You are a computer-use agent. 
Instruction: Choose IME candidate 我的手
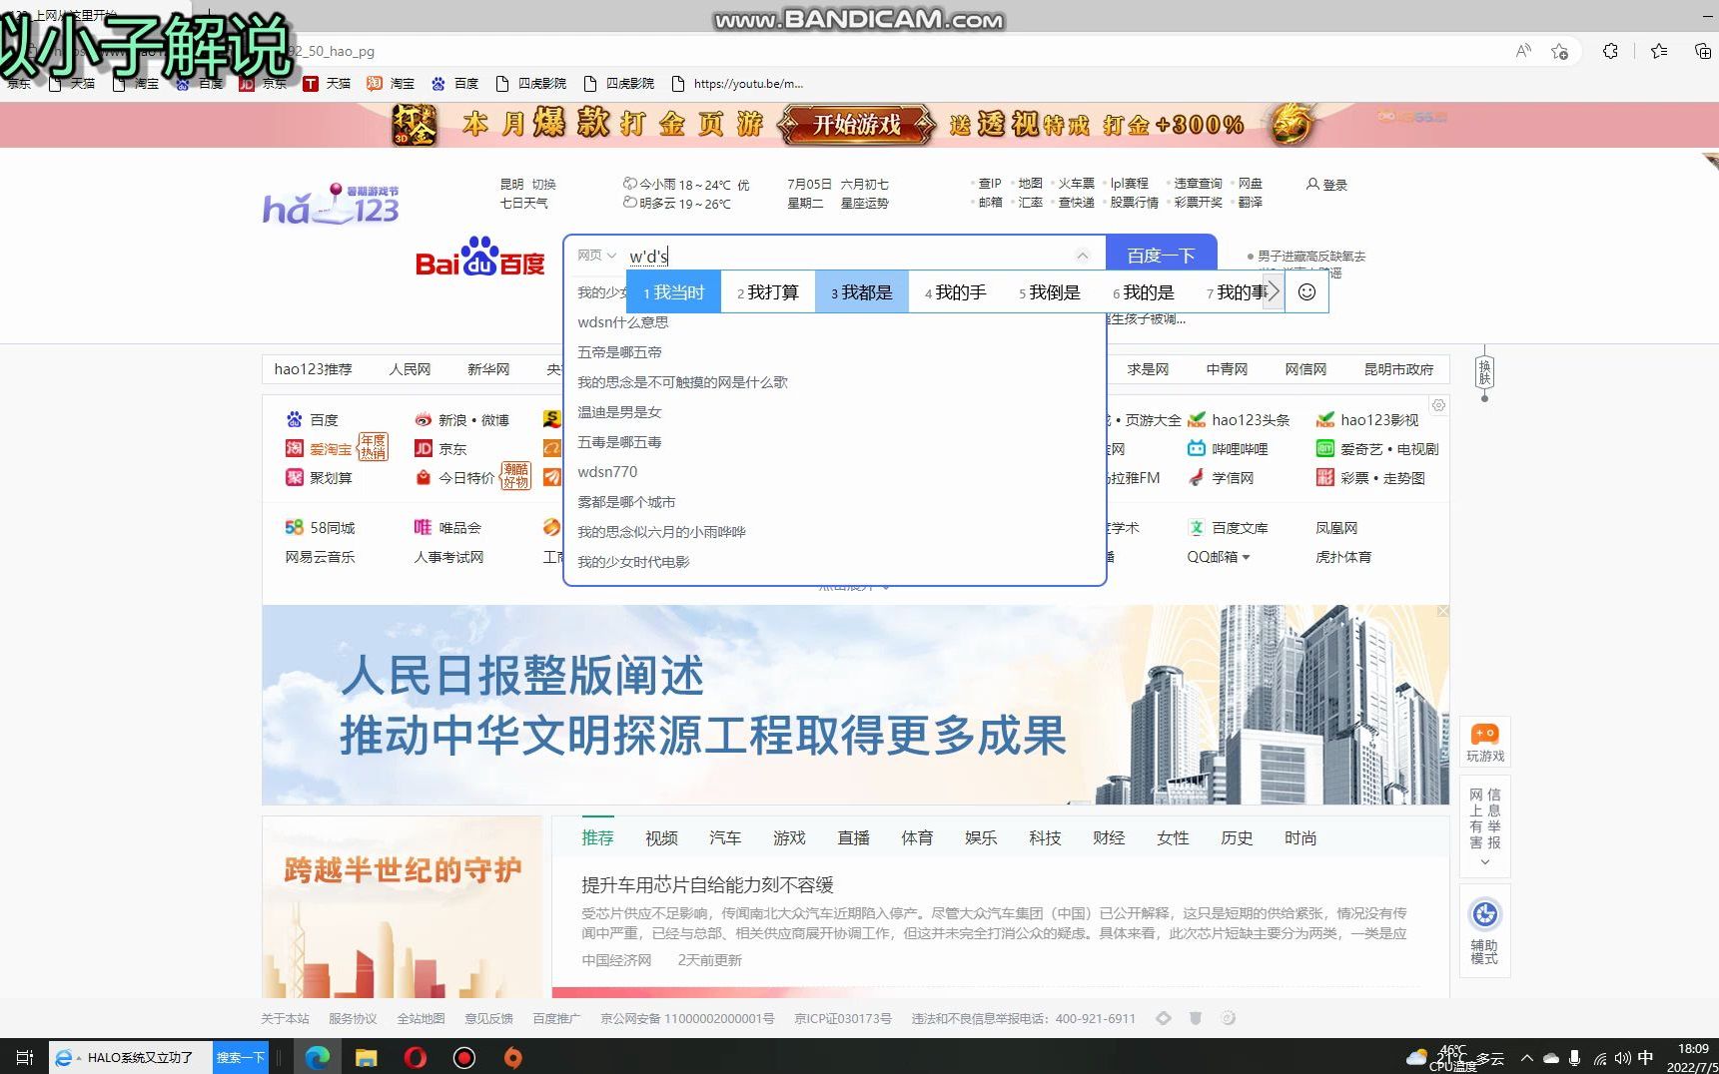coord(956,292)
